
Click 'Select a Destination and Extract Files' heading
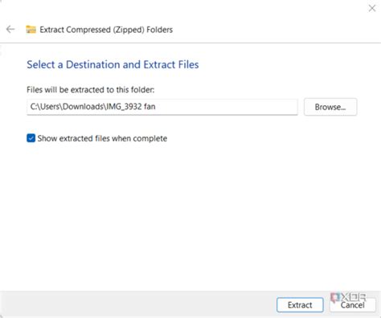point(113,64)
